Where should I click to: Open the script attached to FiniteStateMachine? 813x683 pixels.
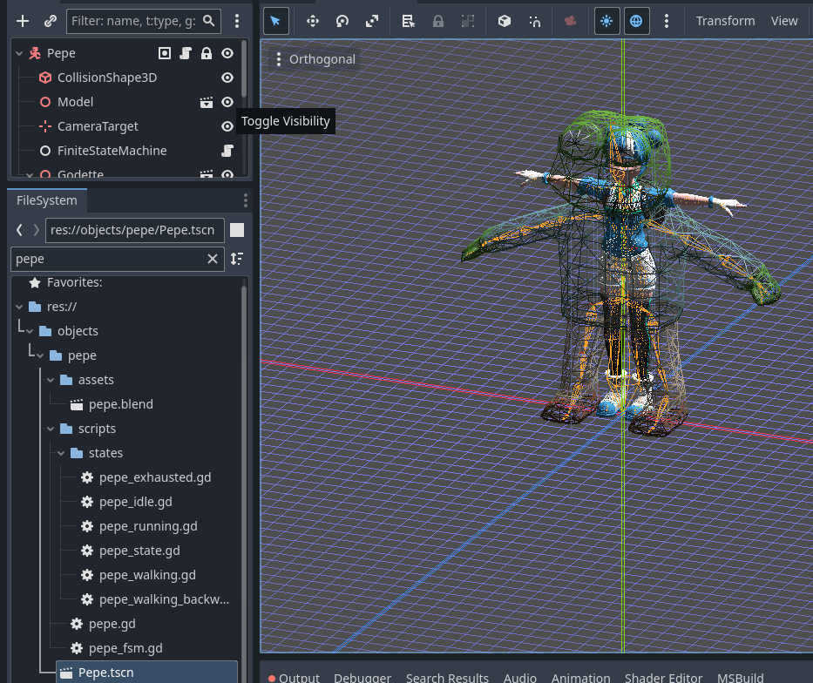click(227, 151)
